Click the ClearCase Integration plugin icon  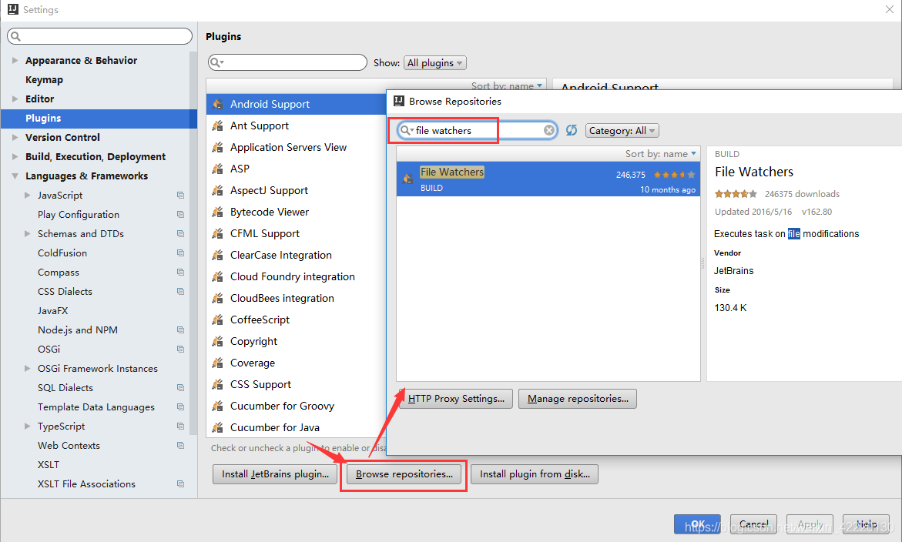click(x=217, y=255)
